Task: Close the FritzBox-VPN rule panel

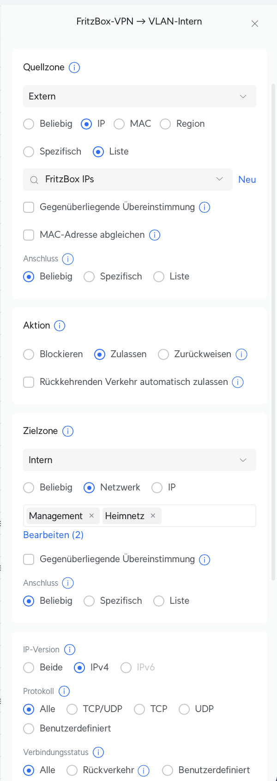Action: (255, 24)
